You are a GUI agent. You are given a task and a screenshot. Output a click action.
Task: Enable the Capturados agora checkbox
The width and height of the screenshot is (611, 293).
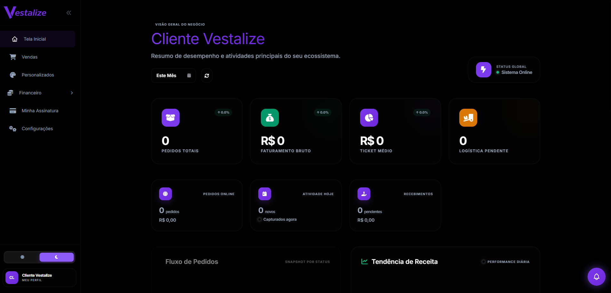coord(259,219)
